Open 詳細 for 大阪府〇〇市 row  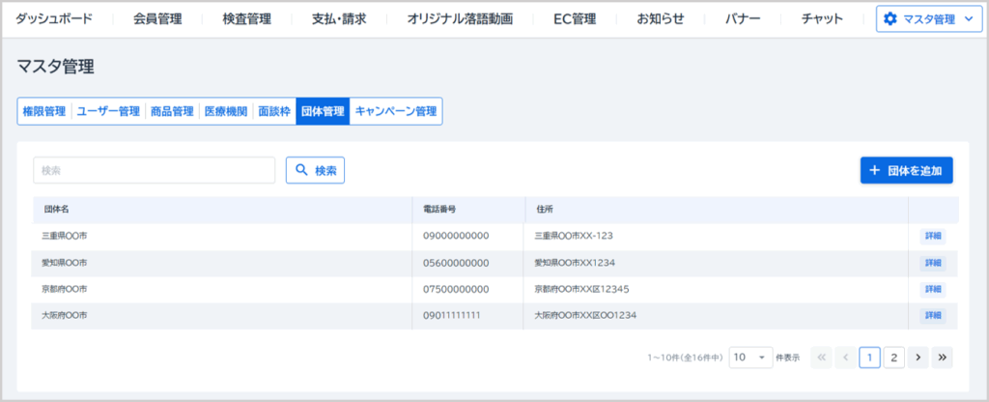[x=932, y=315]
